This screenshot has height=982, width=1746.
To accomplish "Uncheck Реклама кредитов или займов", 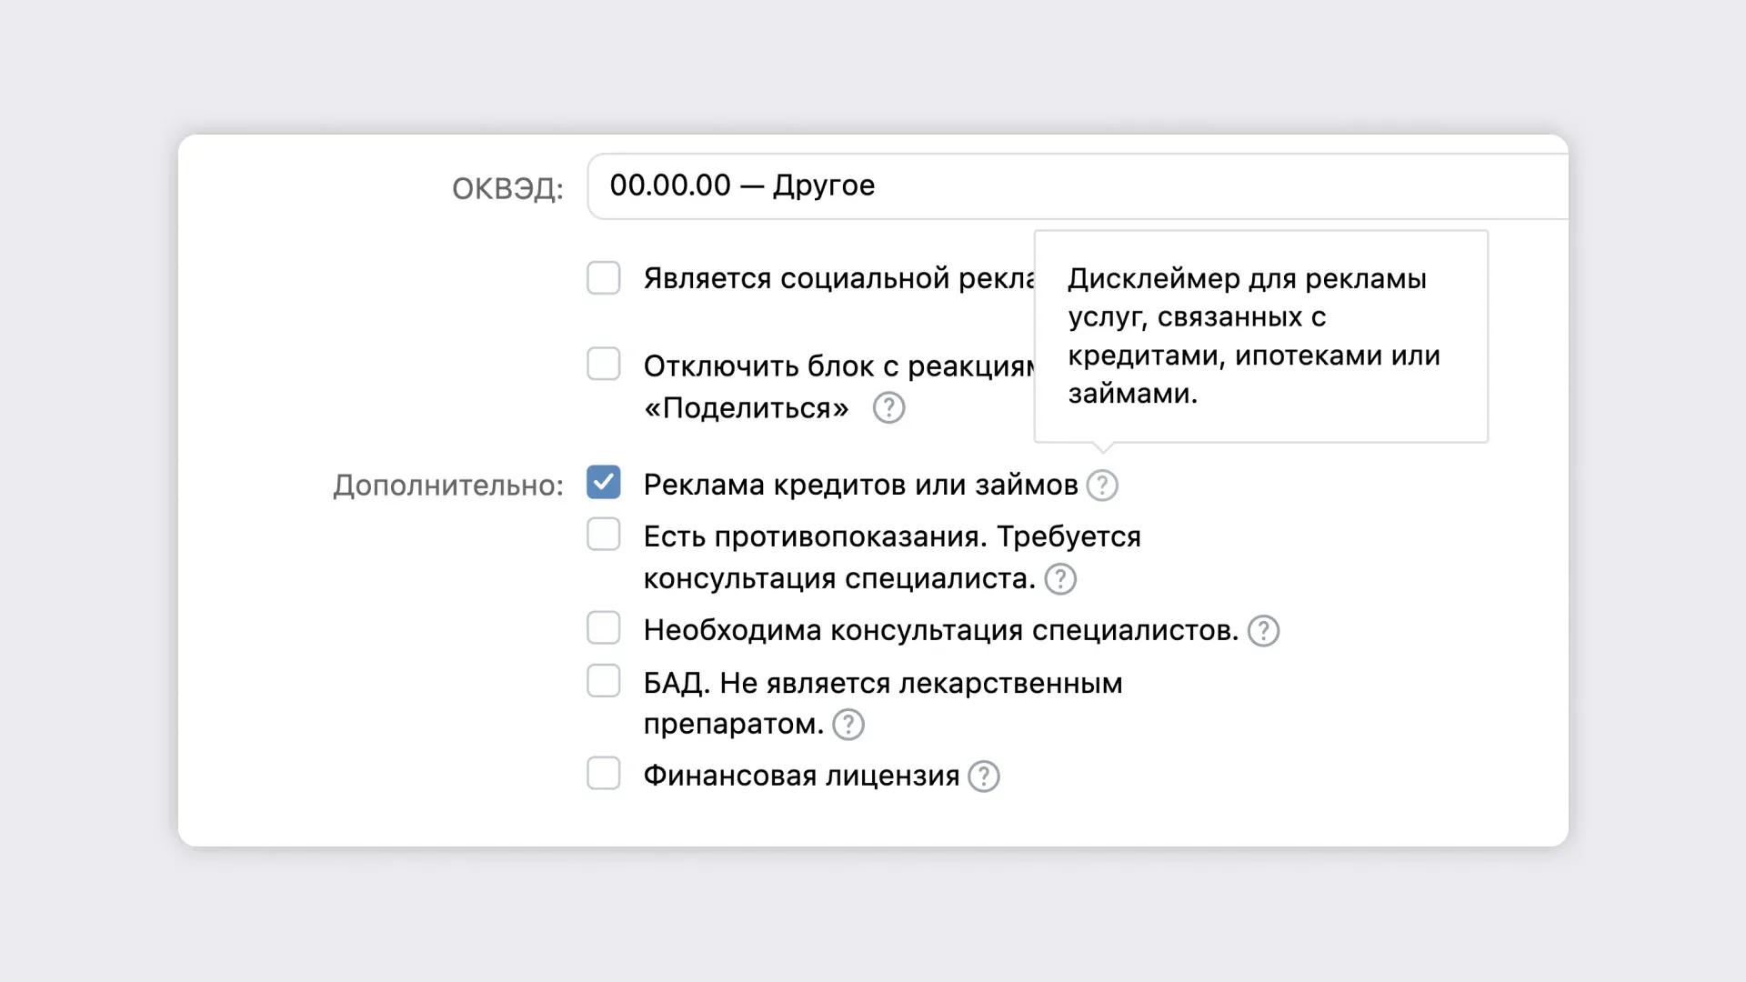I will pos(604,483).
